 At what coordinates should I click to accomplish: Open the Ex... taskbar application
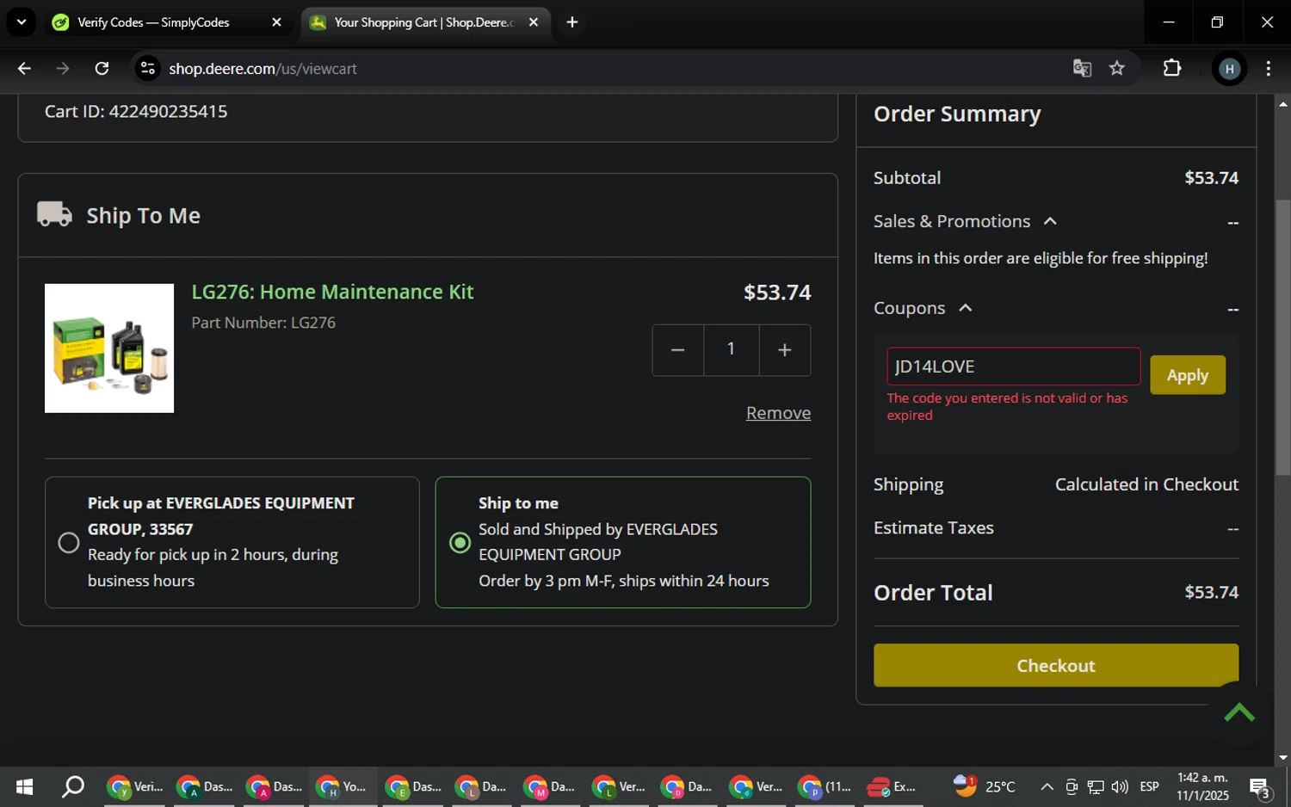[893, 786]
